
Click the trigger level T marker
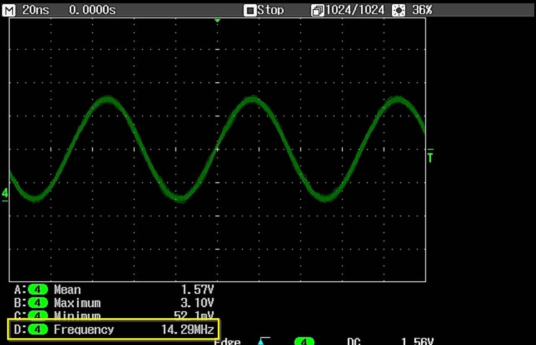430,157
